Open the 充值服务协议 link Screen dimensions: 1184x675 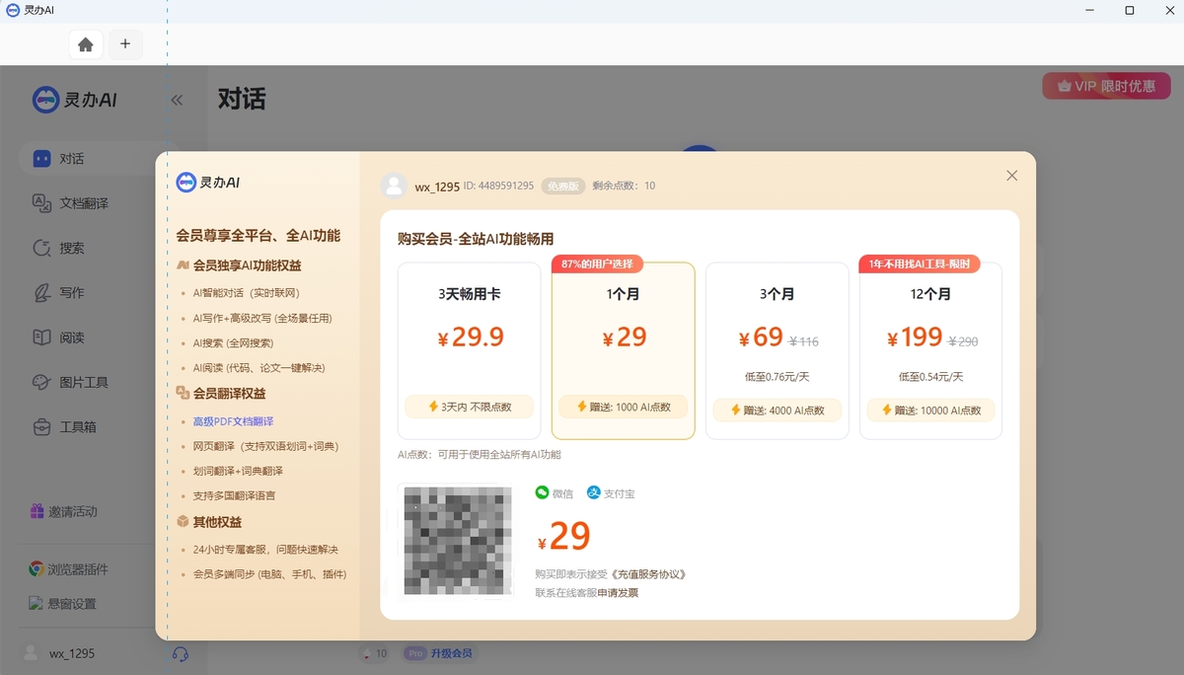pyautogui.click(x=648, y=574)
